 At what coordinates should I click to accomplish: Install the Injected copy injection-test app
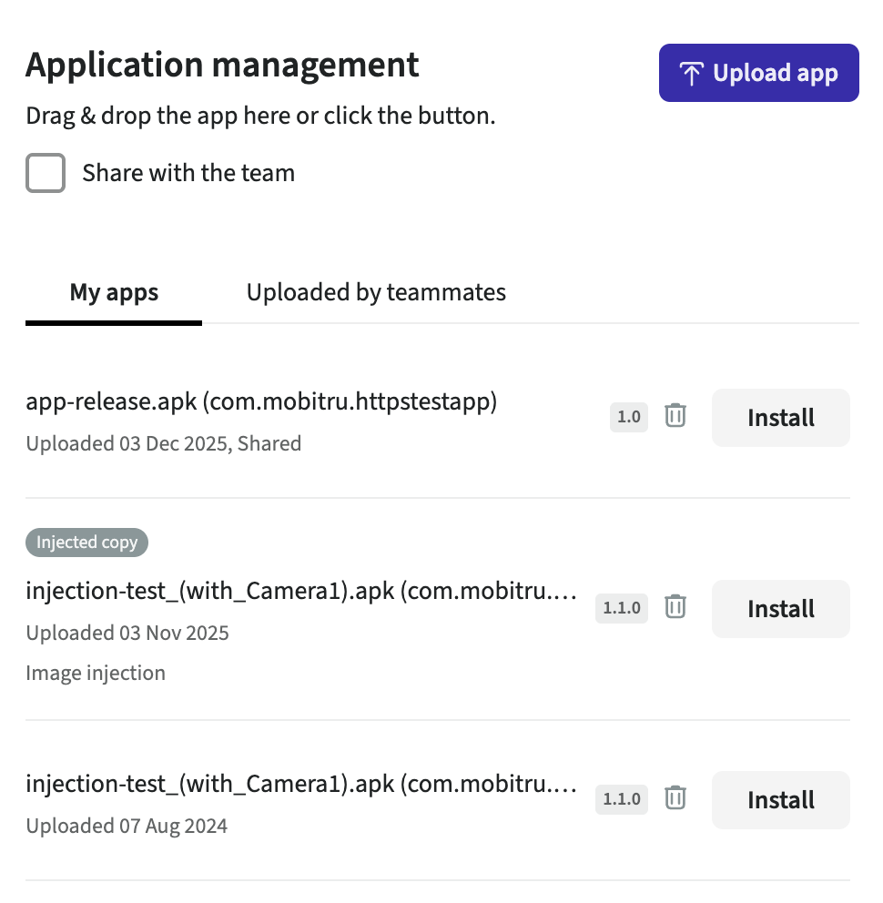pos(780,609)
